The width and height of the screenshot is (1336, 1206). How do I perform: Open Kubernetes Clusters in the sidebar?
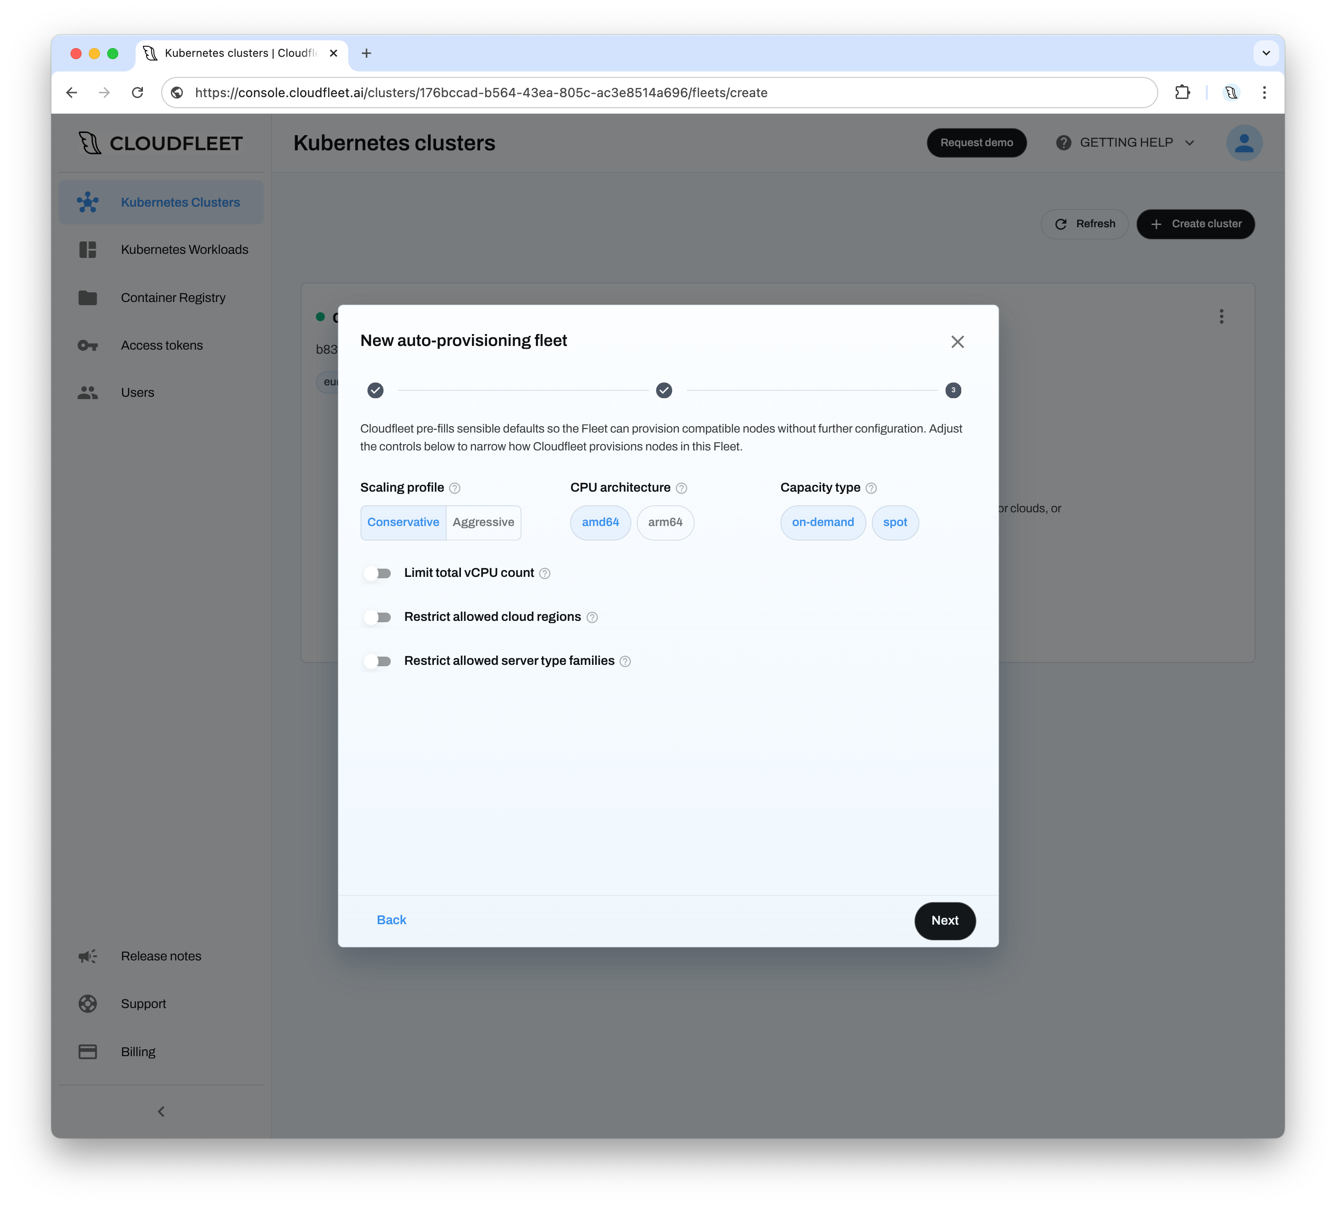[161, 202]
